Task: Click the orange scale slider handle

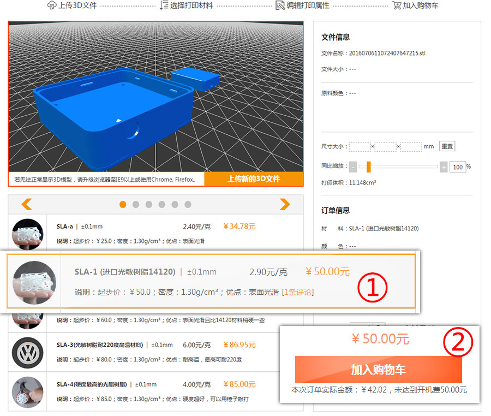Action: point(369,167)
